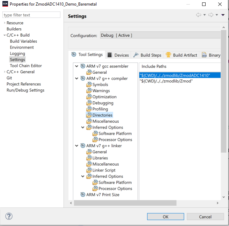
Task: Switch to the Devices tab
Action: click(x=118, y=55)
